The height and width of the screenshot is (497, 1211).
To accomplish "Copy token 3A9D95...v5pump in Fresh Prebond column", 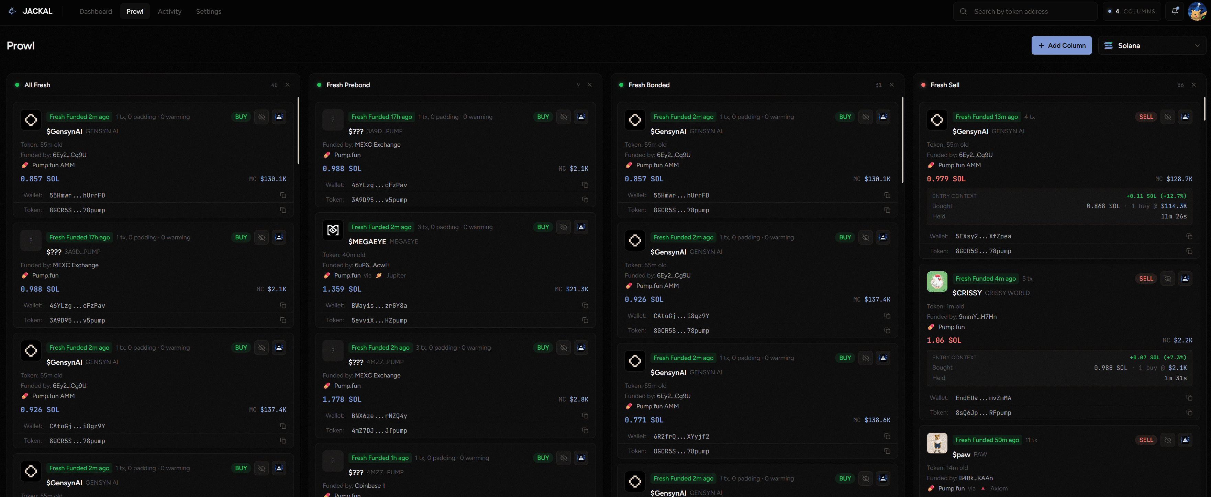I will click(585, 200).
